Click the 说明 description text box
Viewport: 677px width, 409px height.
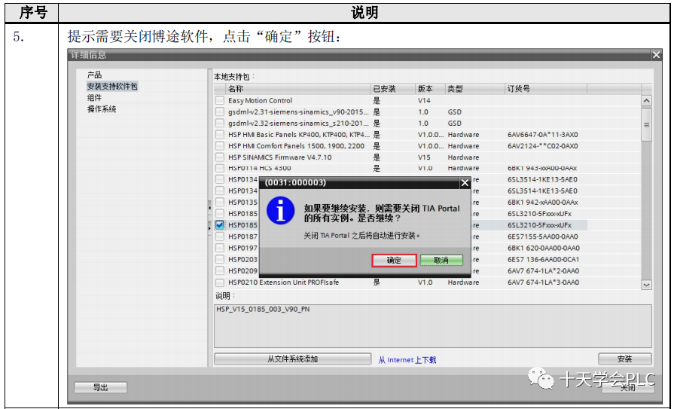coord(432,326)
